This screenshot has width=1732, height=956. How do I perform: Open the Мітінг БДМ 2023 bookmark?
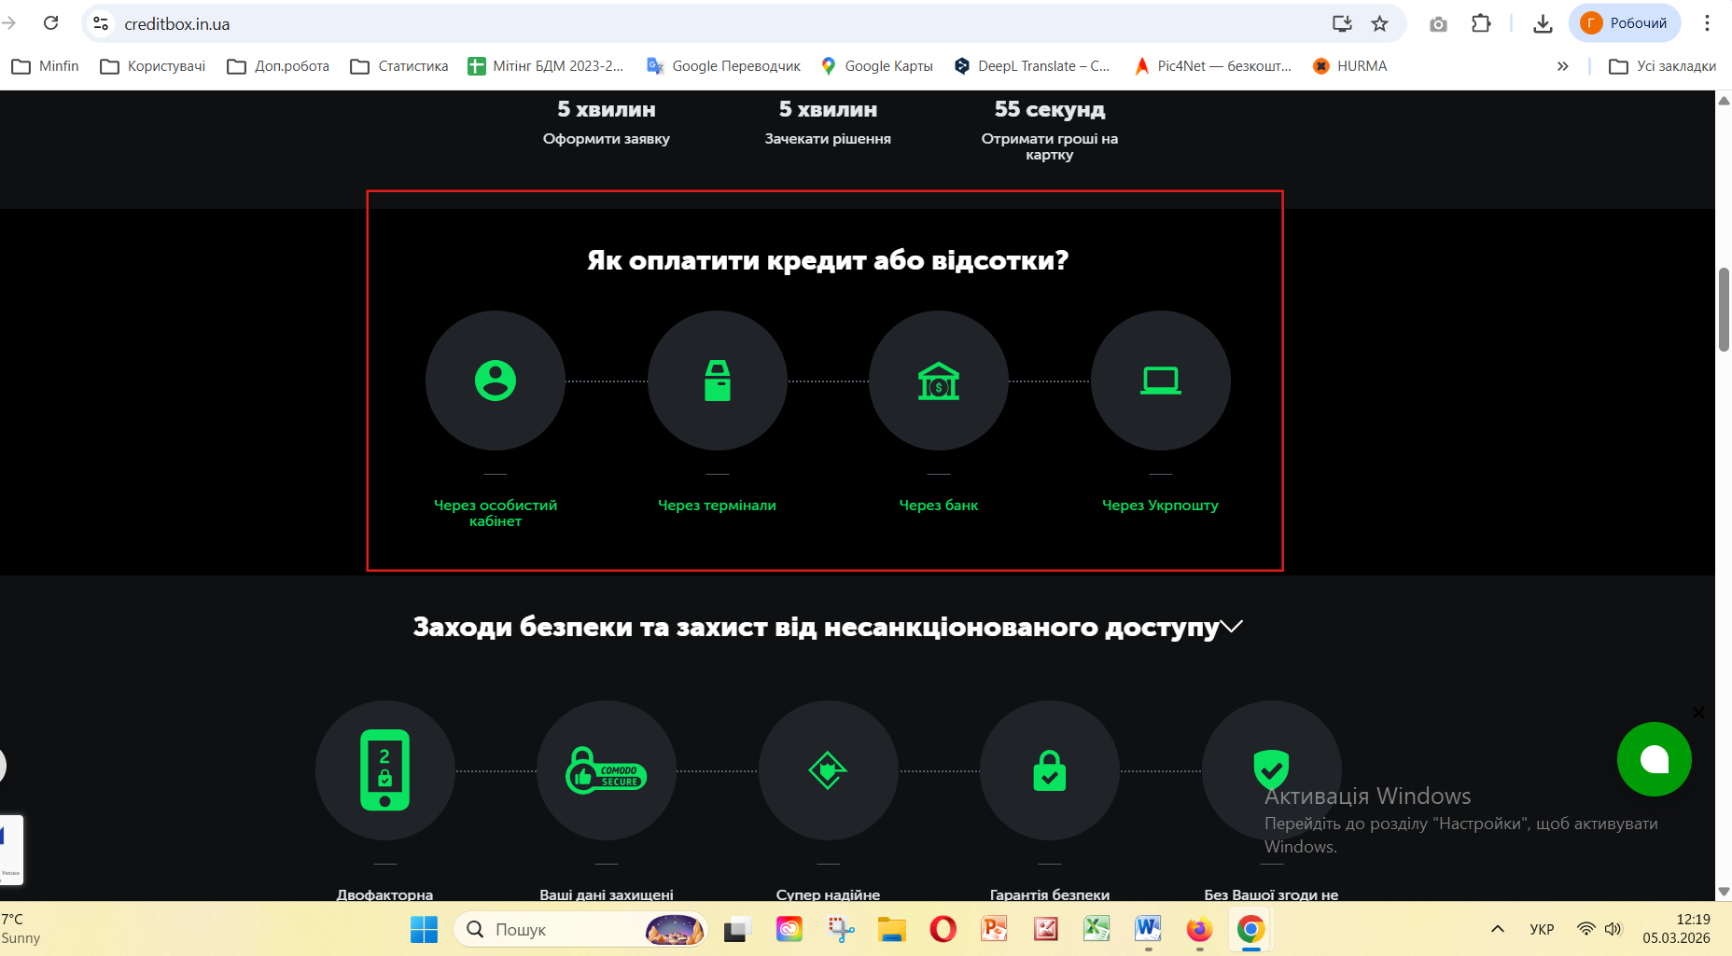pyautogui.click(x=545, y=66)
